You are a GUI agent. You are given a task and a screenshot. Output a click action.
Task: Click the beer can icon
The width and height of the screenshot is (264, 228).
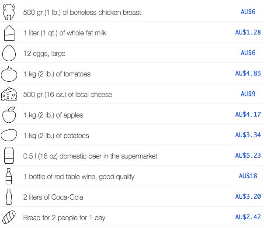click(x=9, y=155)
